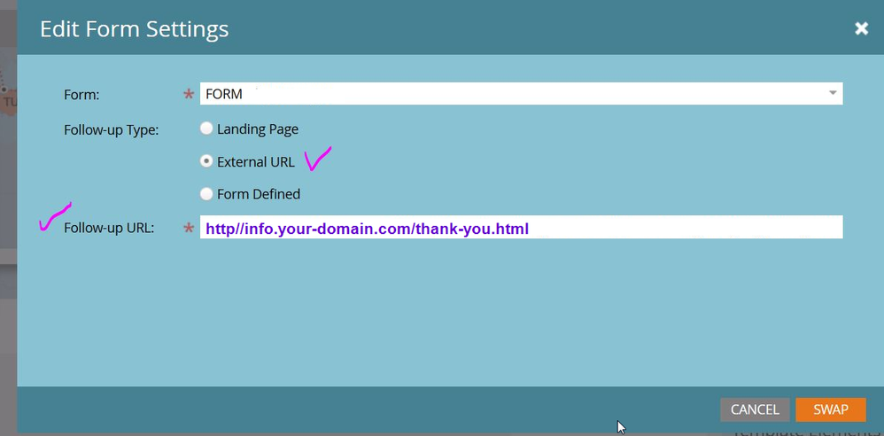The image size is (884, 436).
Task: Click the pink checkmark left of Follow-up URL
Action: [55, 216]
